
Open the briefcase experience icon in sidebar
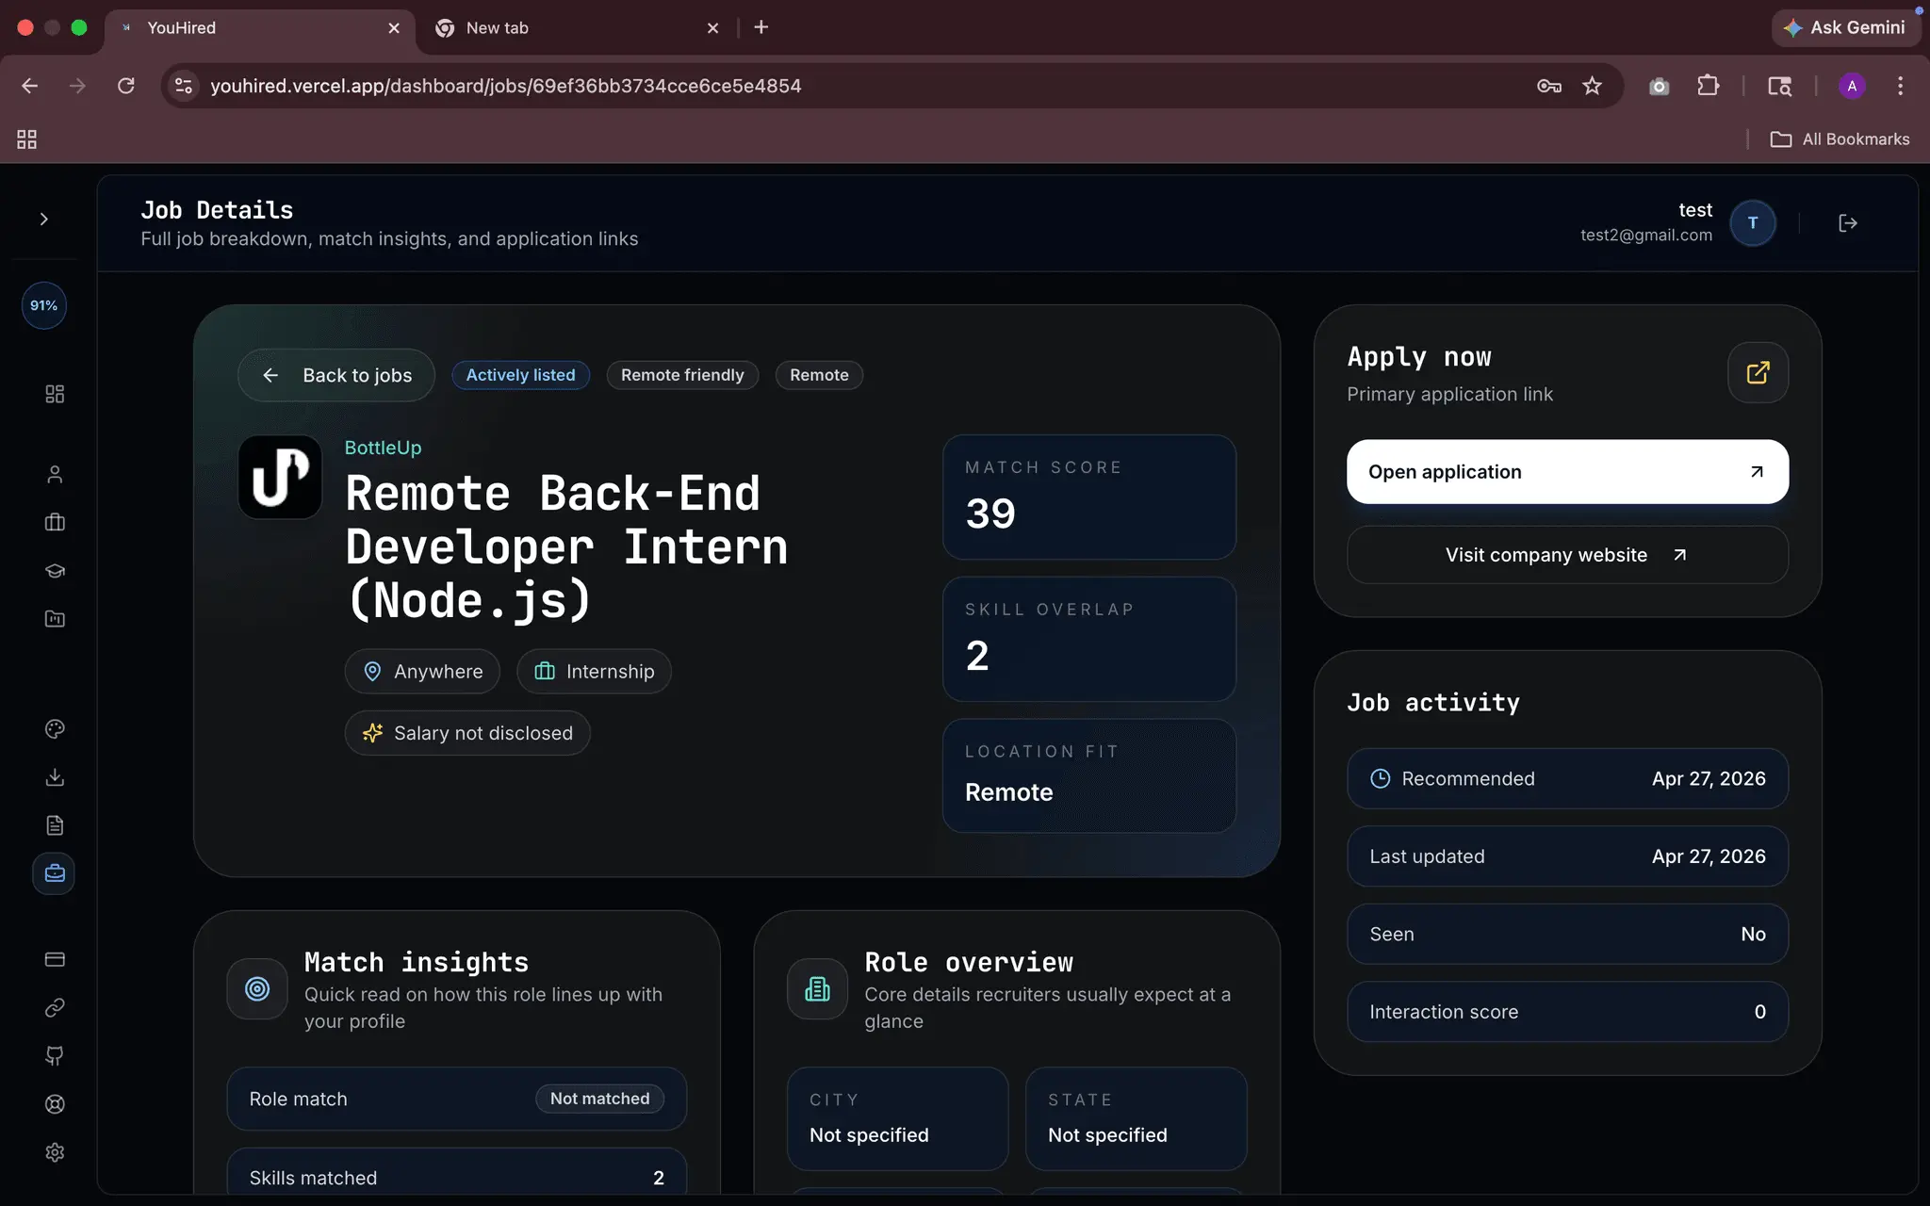55,522
